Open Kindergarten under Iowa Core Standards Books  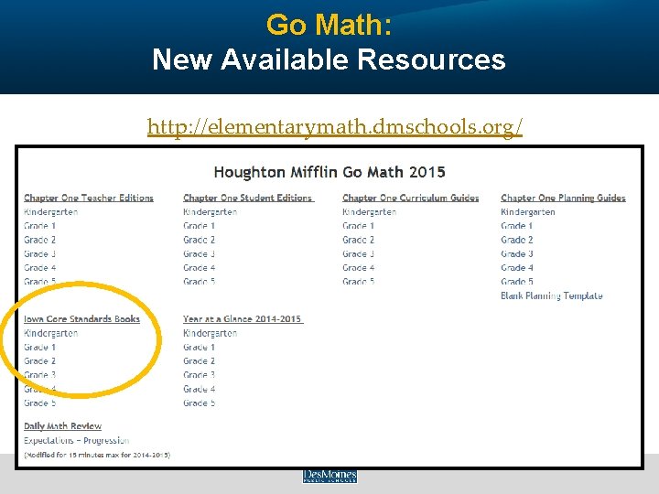pyautogui.click(x=51, y=333)
